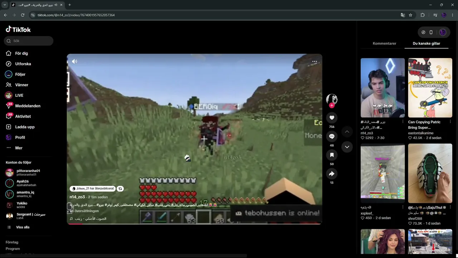This screenshot has height=258, width=458.
Task: Open more options for n14_zo3 recommended video
Action: click(x=403, y=122)
